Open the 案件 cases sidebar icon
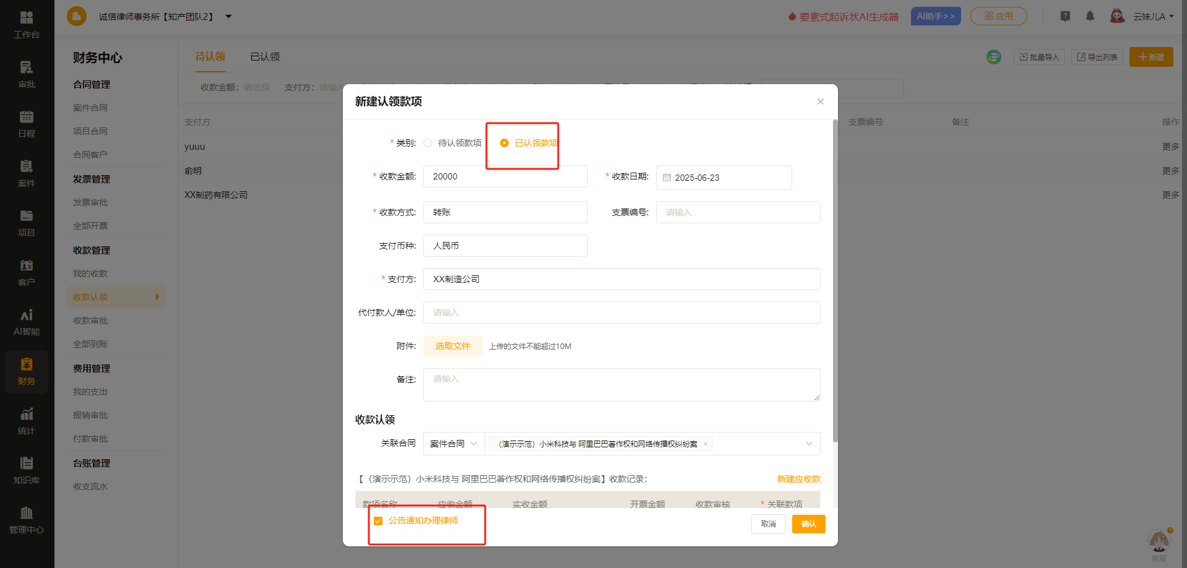 [x=27, y=173]
